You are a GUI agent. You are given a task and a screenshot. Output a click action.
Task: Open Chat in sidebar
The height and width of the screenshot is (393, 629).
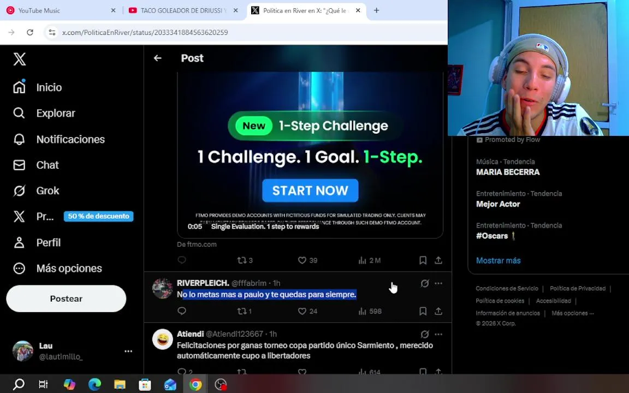pyautogui.click(x=35, y=165)
